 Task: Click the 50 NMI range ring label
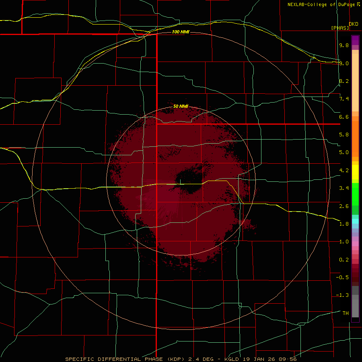point(181,106)
